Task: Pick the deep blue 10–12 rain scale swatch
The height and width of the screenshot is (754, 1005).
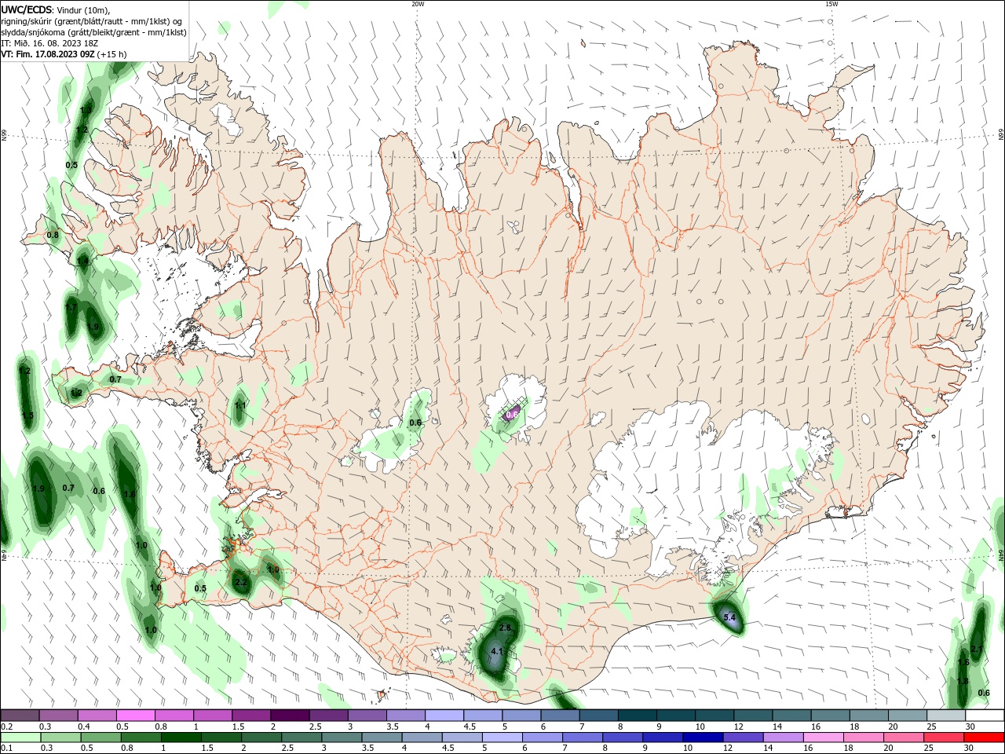Action: (x=702, y=737)
